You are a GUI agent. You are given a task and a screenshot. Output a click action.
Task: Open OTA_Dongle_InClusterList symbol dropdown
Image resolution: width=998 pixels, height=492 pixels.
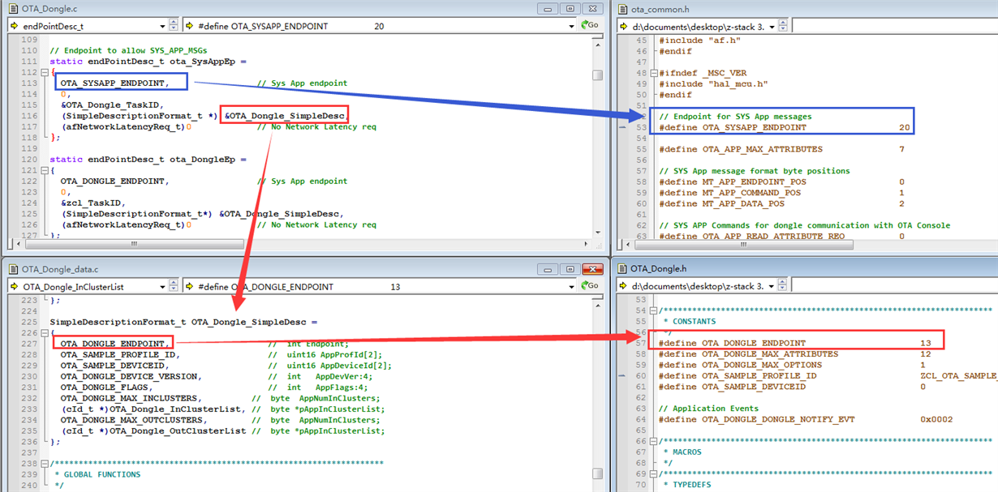[x=162, y=286]
